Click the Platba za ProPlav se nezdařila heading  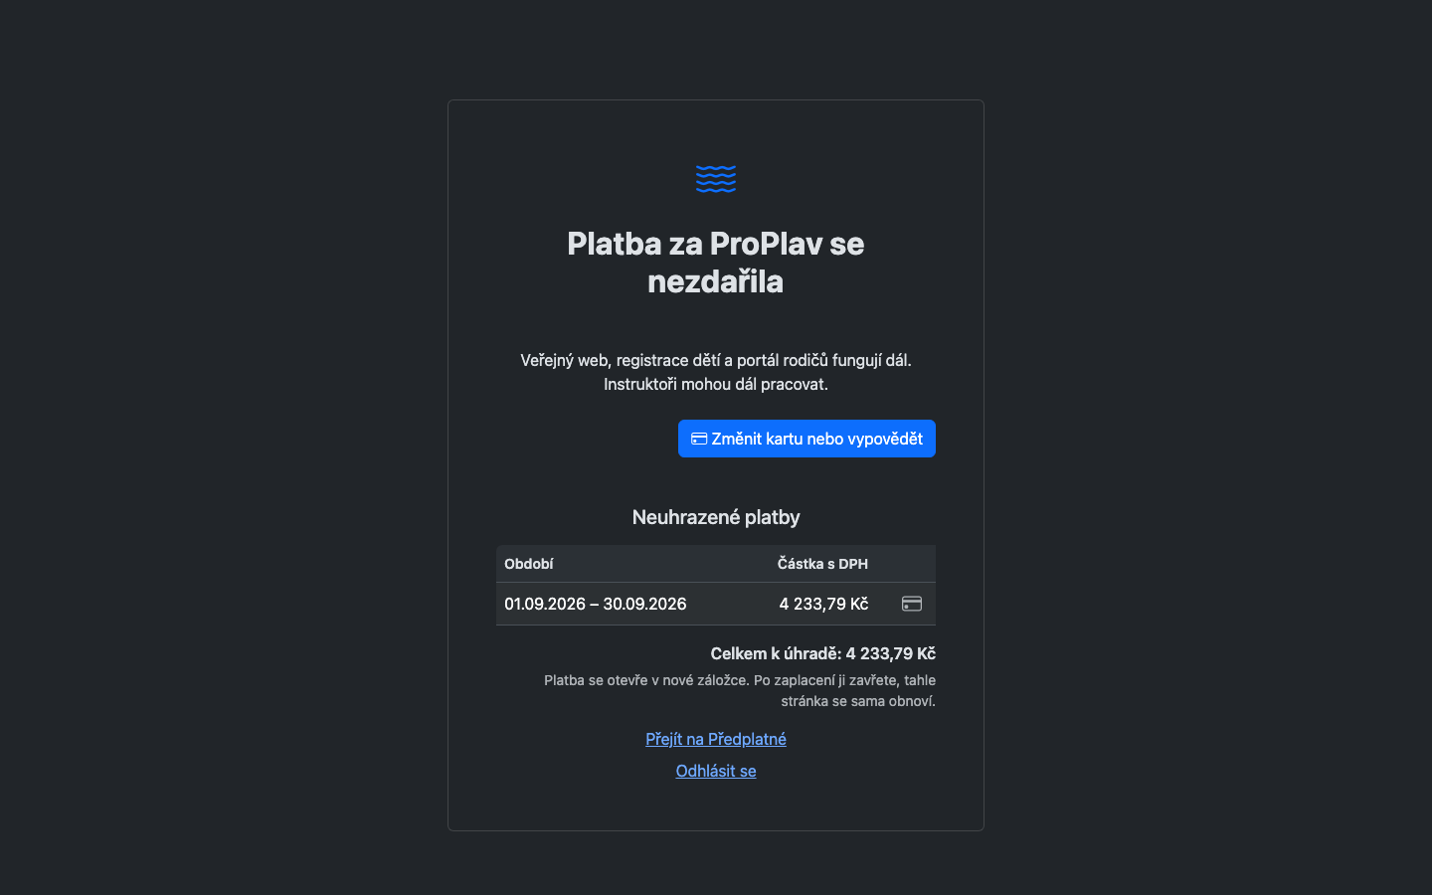716,263
